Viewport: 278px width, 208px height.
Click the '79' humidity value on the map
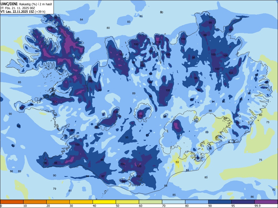54,189
